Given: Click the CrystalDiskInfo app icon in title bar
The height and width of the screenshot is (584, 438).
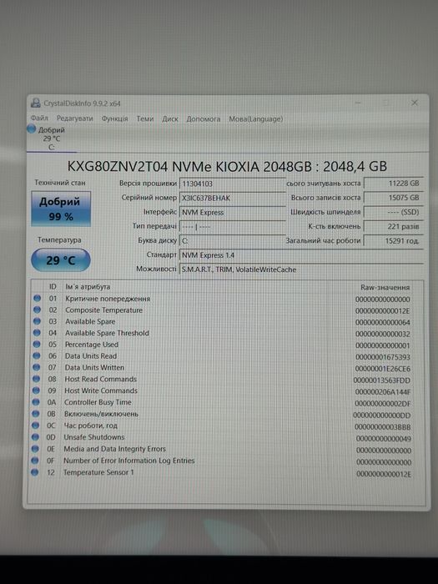Looking at the screenshot, I should click(x=35, y=103).
